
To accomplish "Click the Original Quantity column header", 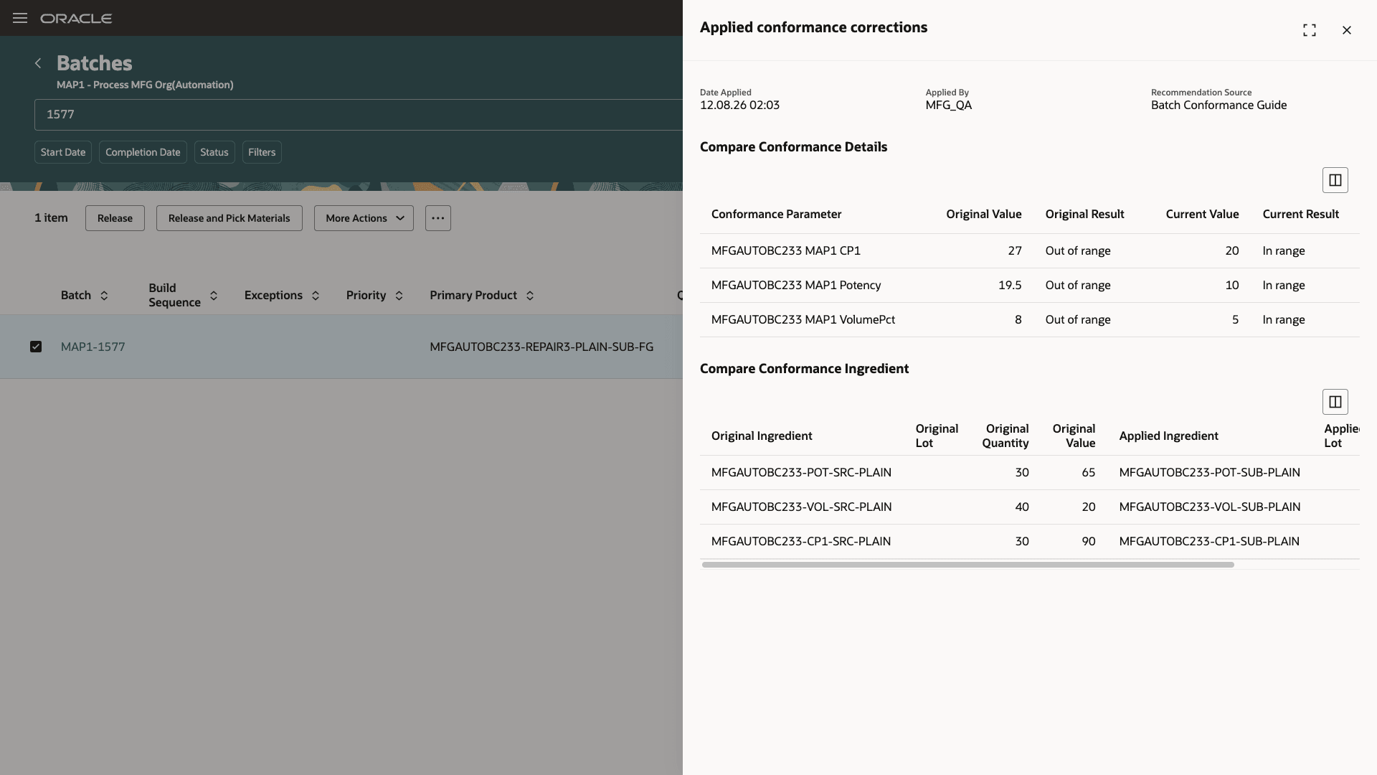I will tap(1005, 436).
